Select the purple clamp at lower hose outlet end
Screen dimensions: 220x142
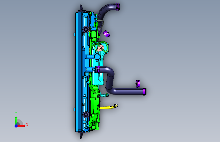click(x=144, y=91)
